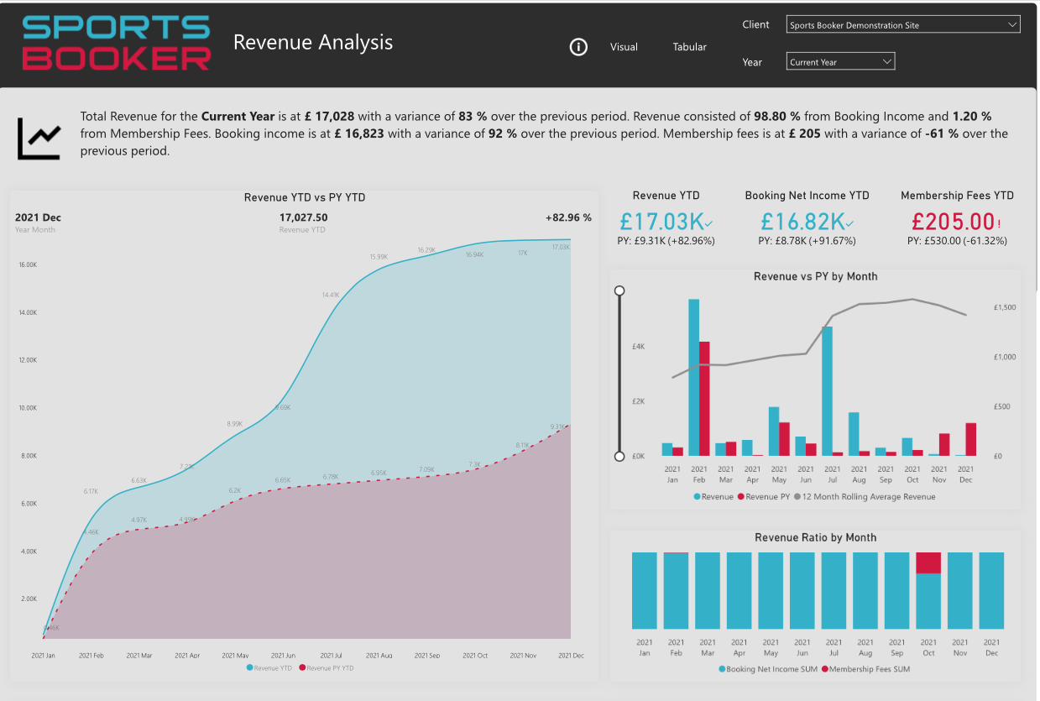Click the 6.95K data label on the PY line

coord(379,473)
